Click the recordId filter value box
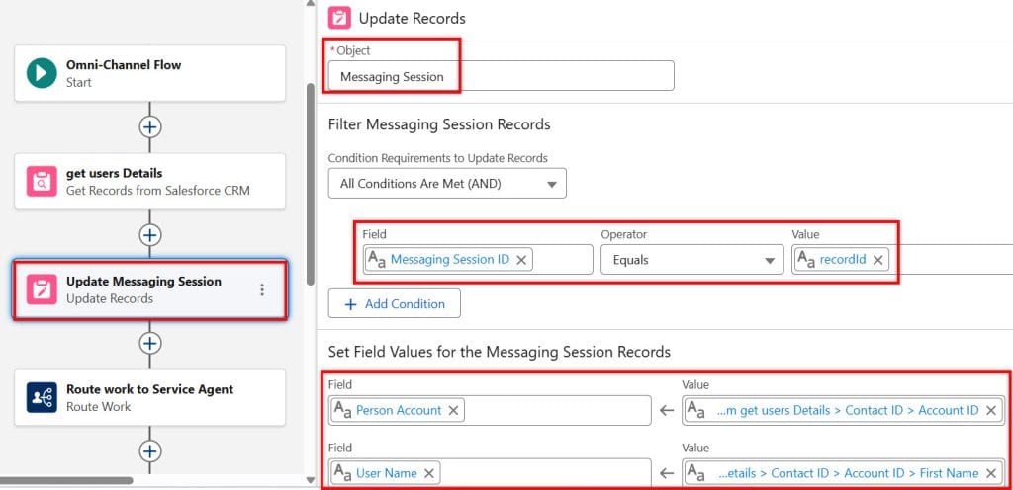Image resolution: width=1013 pixels, height=490 pixels. 902,260
